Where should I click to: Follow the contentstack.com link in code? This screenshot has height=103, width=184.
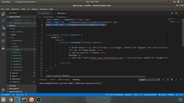107,58
